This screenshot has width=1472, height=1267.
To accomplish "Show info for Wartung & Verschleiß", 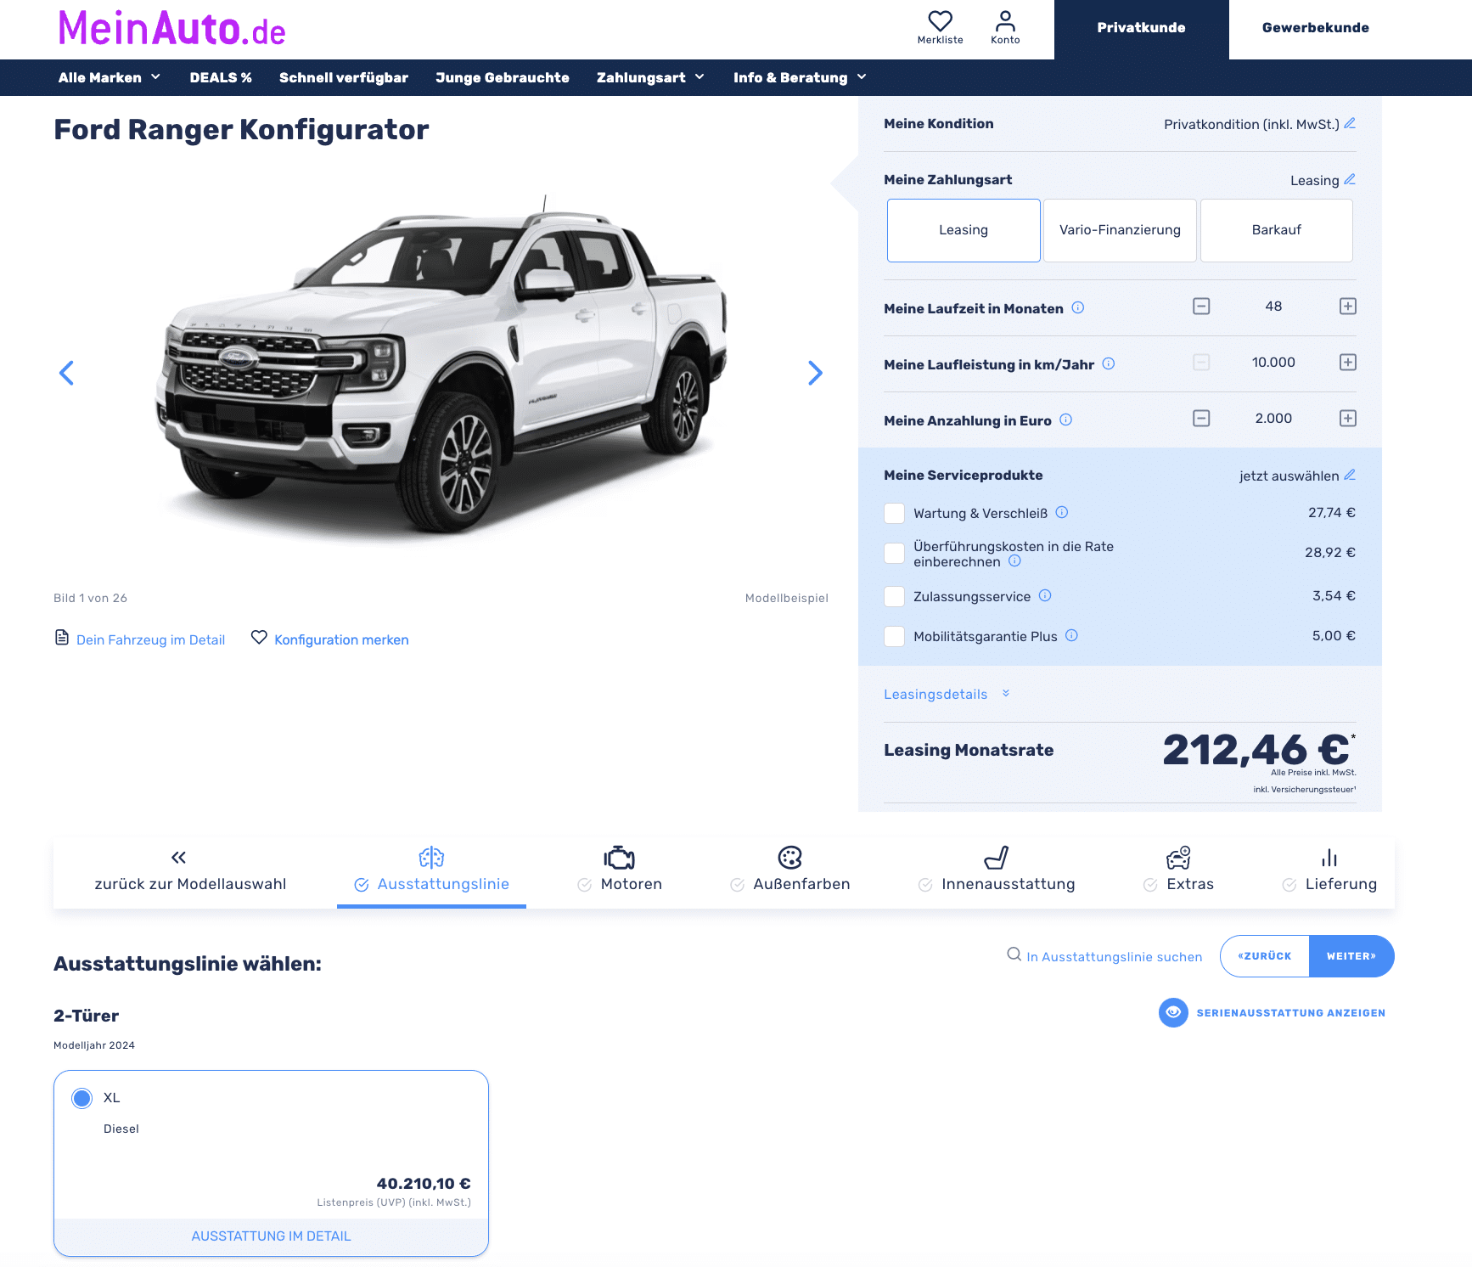I will pos(1062,512).
